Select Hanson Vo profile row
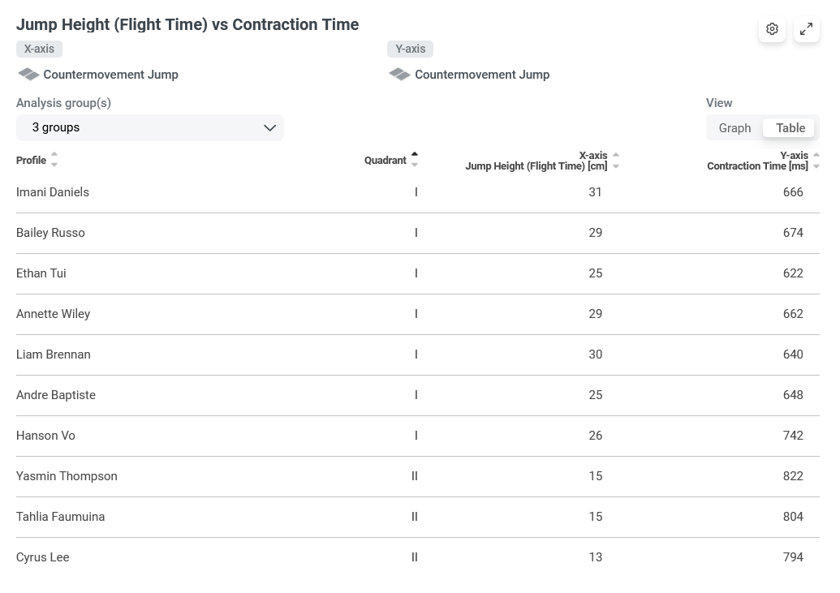The height and width of the screenshot is (593, 840). pyautogui.click(x=418, y=436)
